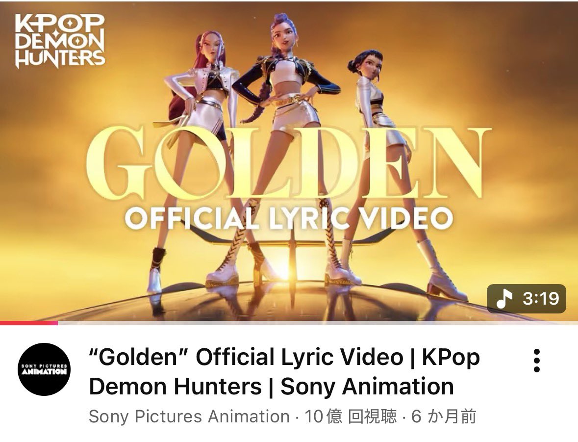Tap the OFFICIAL LYRIC VIDEO caption on thumbnail
Image resolution: width=578 pixels, height=442 pixels.
coord(289,218)
